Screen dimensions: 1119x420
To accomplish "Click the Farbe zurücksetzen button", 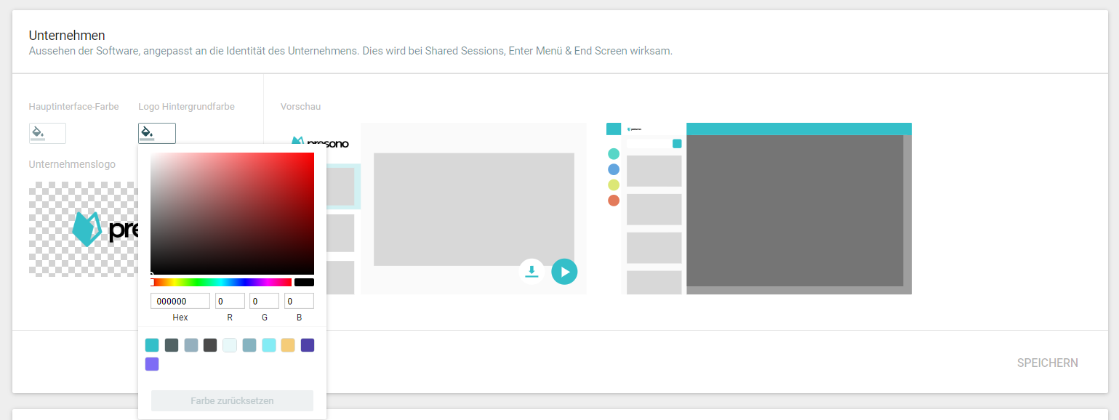I will point(232,401).
